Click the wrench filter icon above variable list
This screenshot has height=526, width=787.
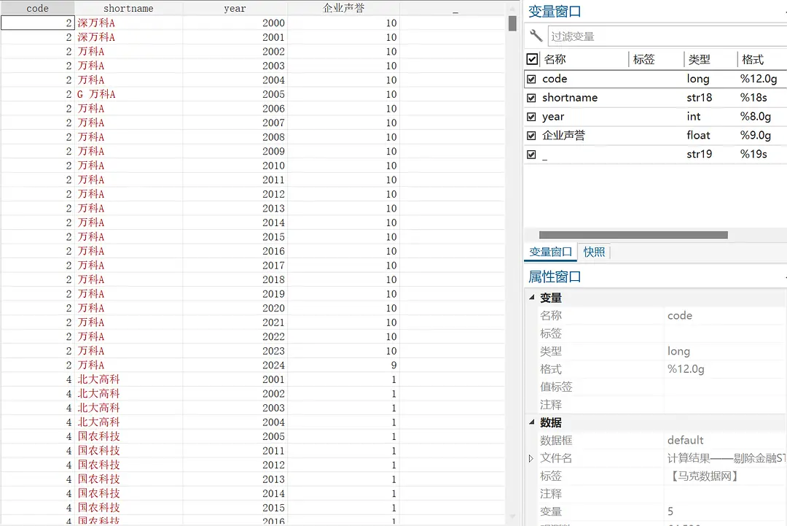[537, 34]
